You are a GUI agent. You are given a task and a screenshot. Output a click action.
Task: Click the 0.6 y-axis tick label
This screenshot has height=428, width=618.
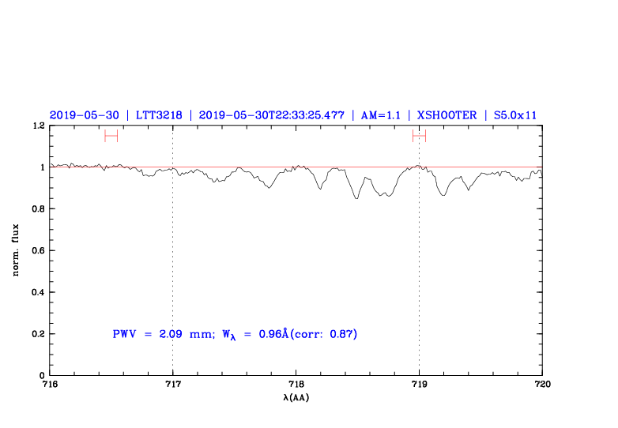(x=37, y=250)
